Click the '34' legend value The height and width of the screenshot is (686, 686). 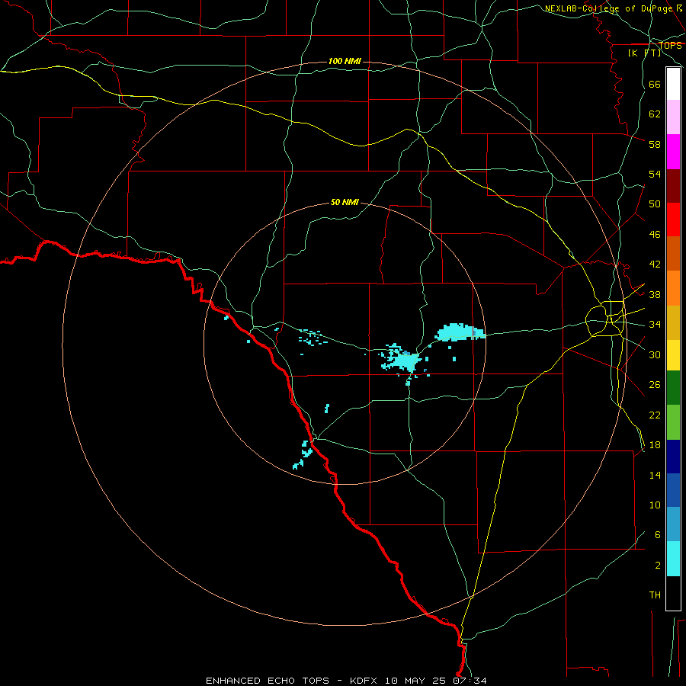(655, 325)
